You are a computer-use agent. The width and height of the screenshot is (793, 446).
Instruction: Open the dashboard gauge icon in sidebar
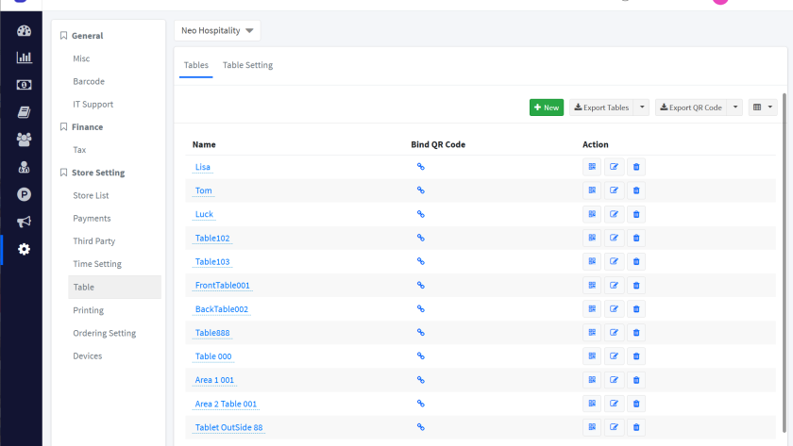coord(25,31)
